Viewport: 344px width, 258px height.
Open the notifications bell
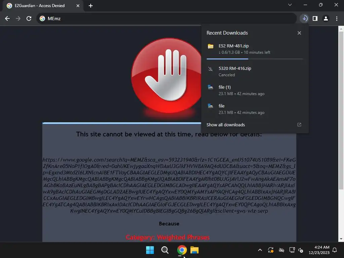[335, 250]
